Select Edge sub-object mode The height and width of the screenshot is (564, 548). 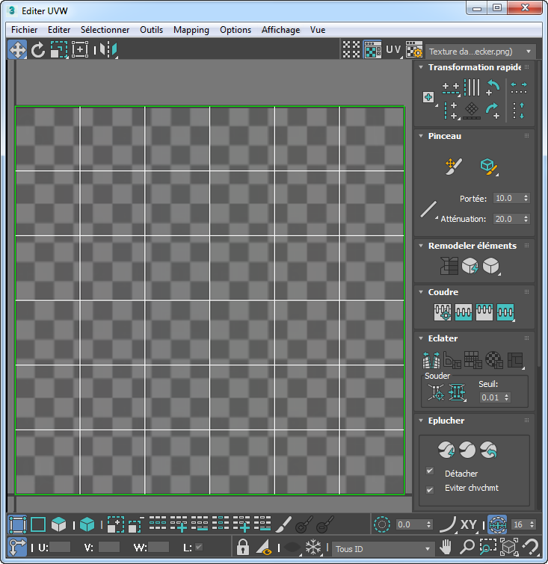38,525
